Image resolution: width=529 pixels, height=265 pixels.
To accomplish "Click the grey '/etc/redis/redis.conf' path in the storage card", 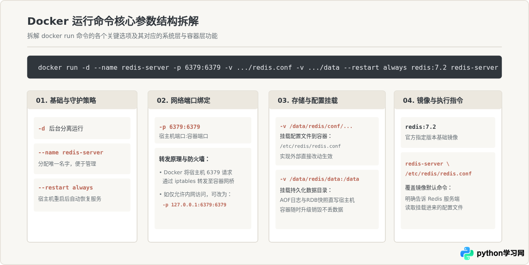I will pos(310,146).
